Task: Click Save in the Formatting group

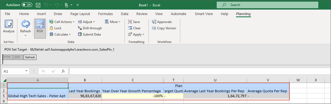Action: click(134, 22)
